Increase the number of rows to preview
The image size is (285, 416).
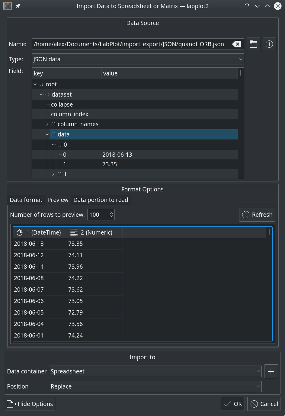point(111,212)
